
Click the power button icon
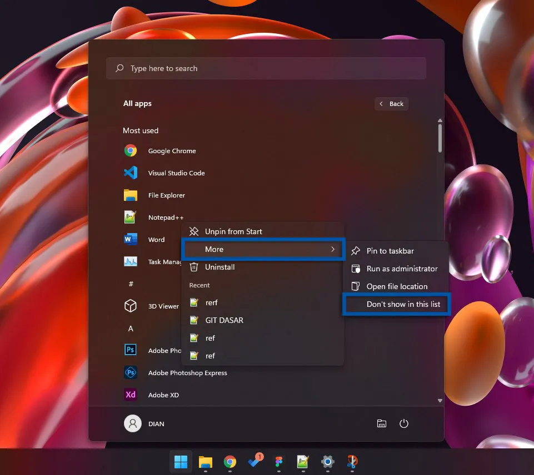(x=404, y=424)
